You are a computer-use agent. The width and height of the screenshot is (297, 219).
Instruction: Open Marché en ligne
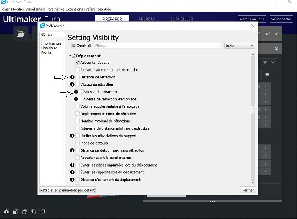click(252, 19)
